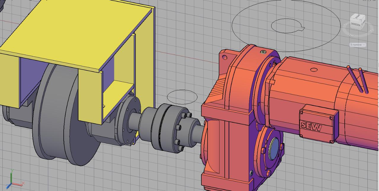Click the small hole on motor top
This screenshot has width=379, height=191.
[x=314, y=70]
